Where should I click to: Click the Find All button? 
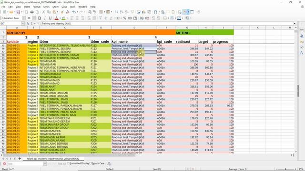pyautogui.click(x=61, y=164)
